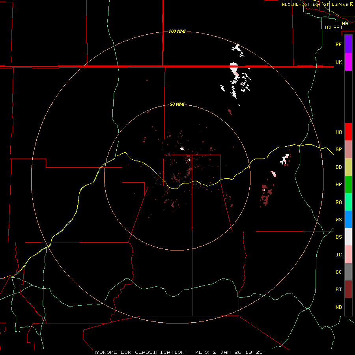Click the HYDROMETEOR CLASSIFICATION title text
The width and height of the screenshot is (355, 355).
pyautogui.click(x=138, y=352)
